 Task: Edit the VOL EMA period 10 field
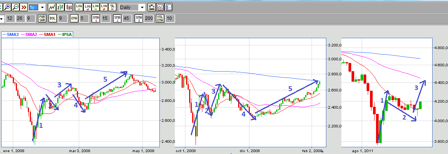coord(170,18)
